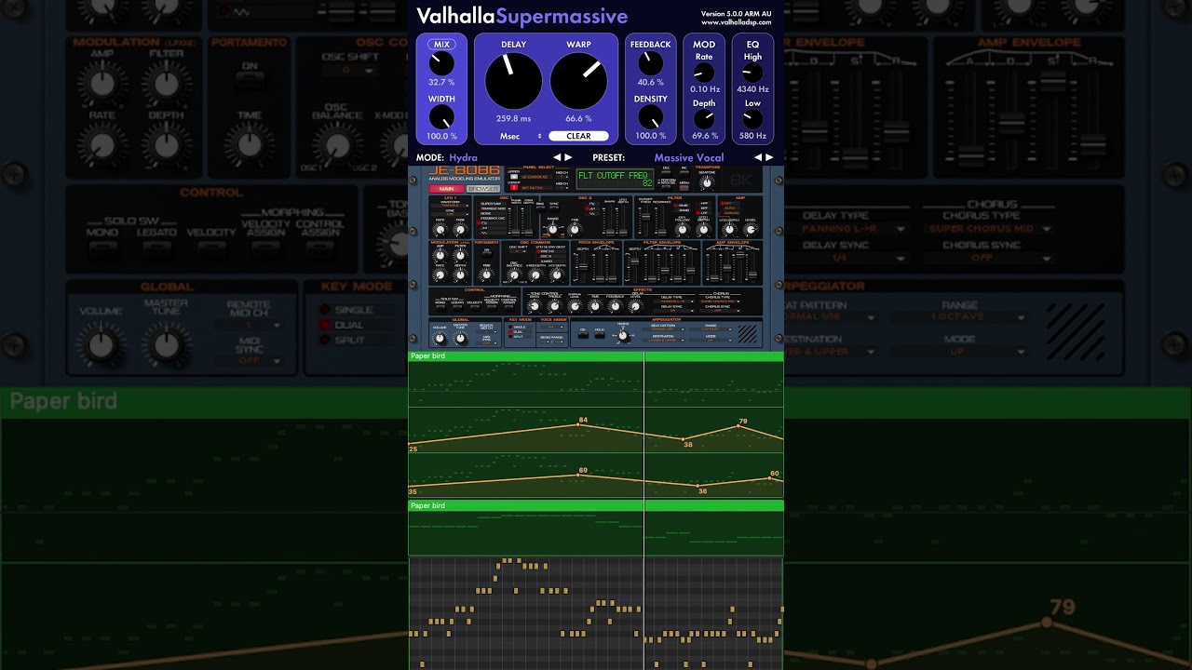Click the large Delay knob

tap(513, 80)
